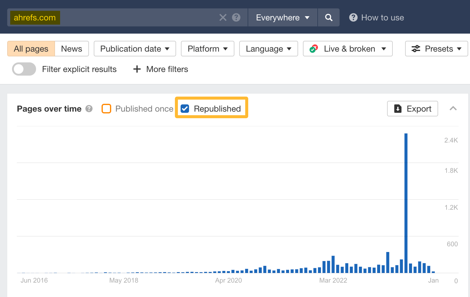Open the Language filter dropdown
This screenshot has height=297, width=470.
(268, 49)
